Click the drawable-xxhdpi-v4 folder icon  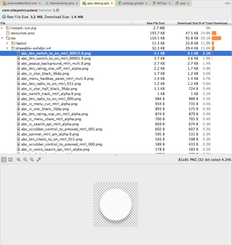pyautogui.click(x=13, y=48)
